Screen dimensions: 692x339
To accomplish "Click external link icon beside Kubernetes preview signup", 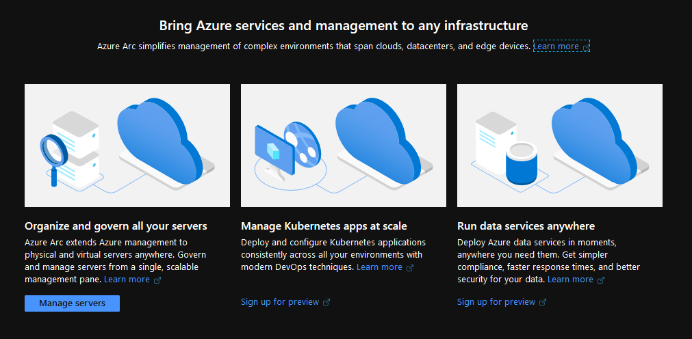I will click(x=326, y=302).
